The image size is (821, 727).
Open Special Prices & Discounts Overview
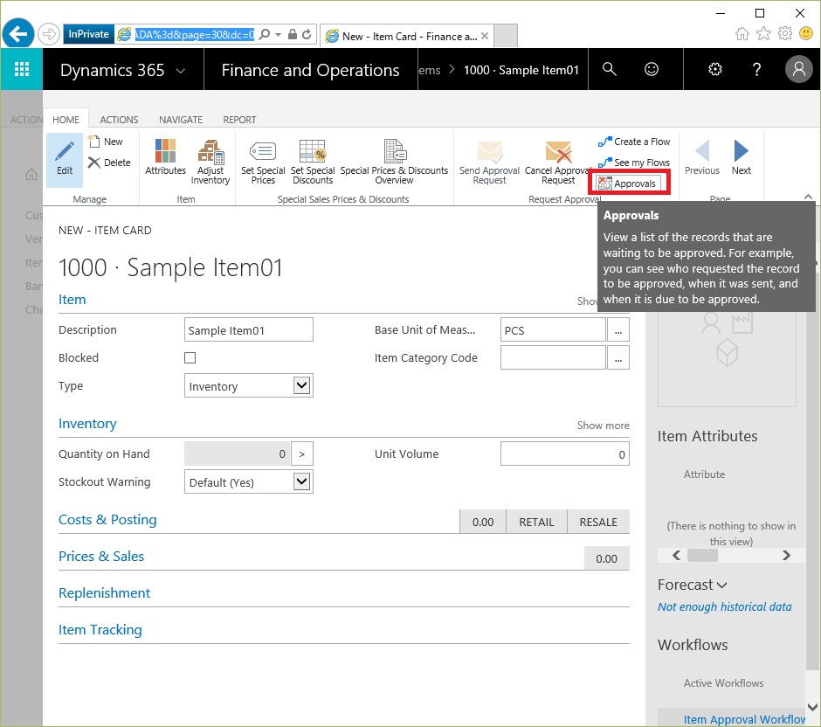(x=394, y=163)
